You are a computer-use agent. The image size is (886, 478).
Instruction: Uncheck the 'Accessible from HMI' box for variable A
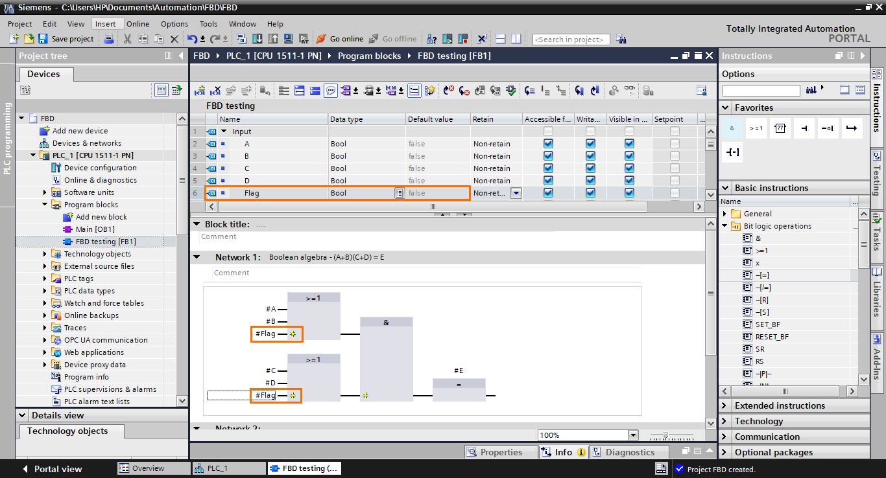(x=548, y=144)
